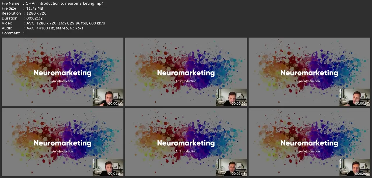Click the 'File Size' label
Screen dimensions: 372x178
9,8
